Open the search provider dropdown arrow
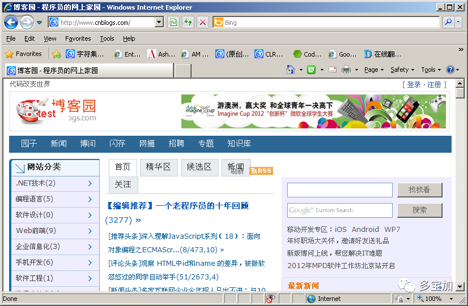Screen dimensions: 468x306 [458, 23]
